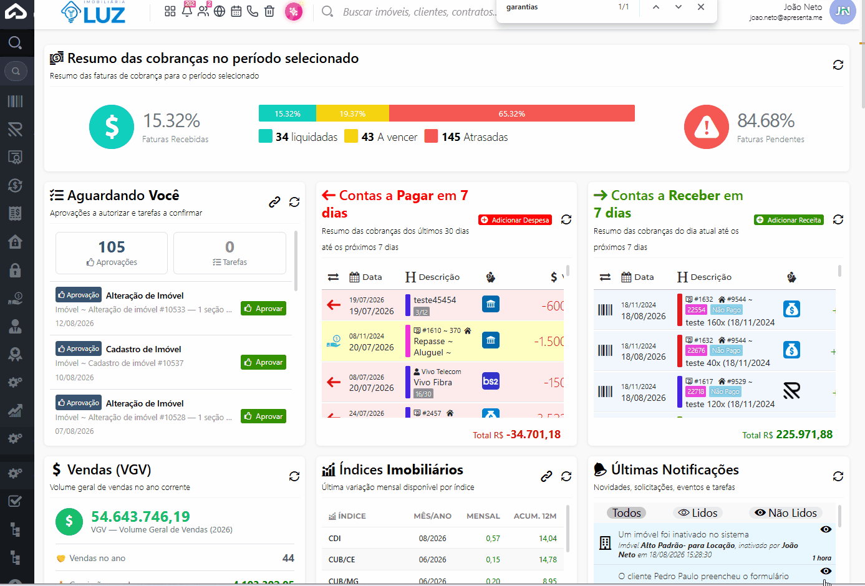Click the red 65.32% progress bar segment
Viewport: 865px width, 586px height.
click(x=512, y=113)
